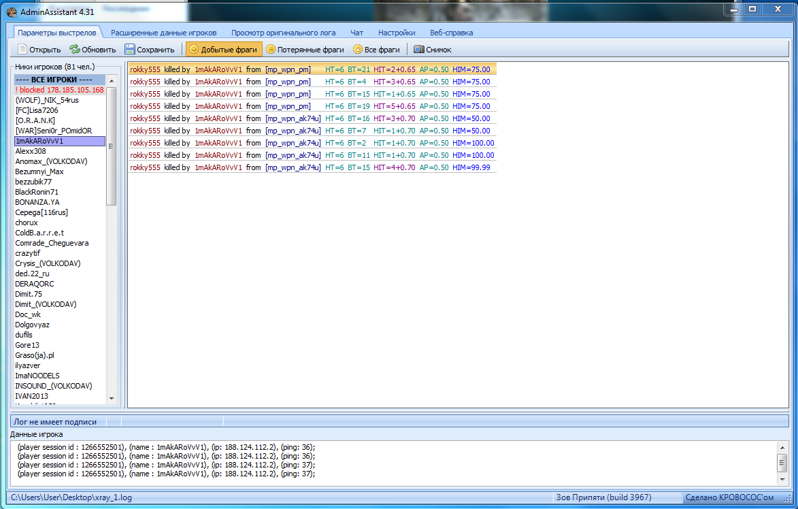The height and width of the screenshot is (509, 798).
Task: Select player BONANZA.YA
Action: (60, 202)
